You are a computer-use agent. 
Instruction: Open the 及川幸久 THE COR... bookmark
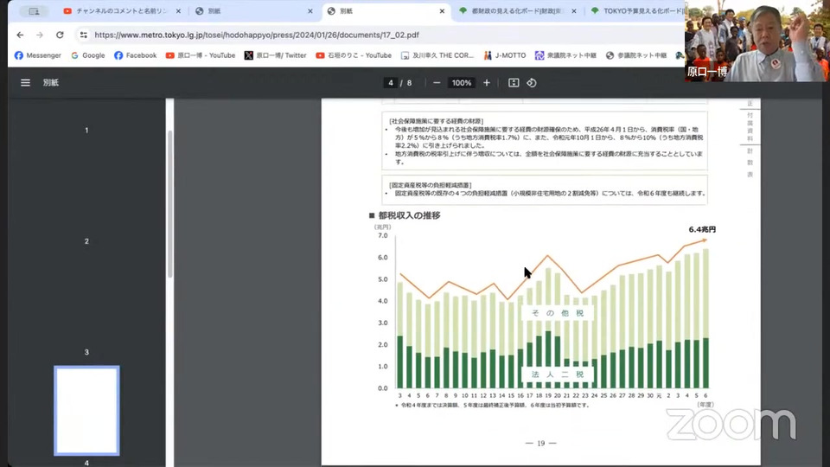coord(437,55)
